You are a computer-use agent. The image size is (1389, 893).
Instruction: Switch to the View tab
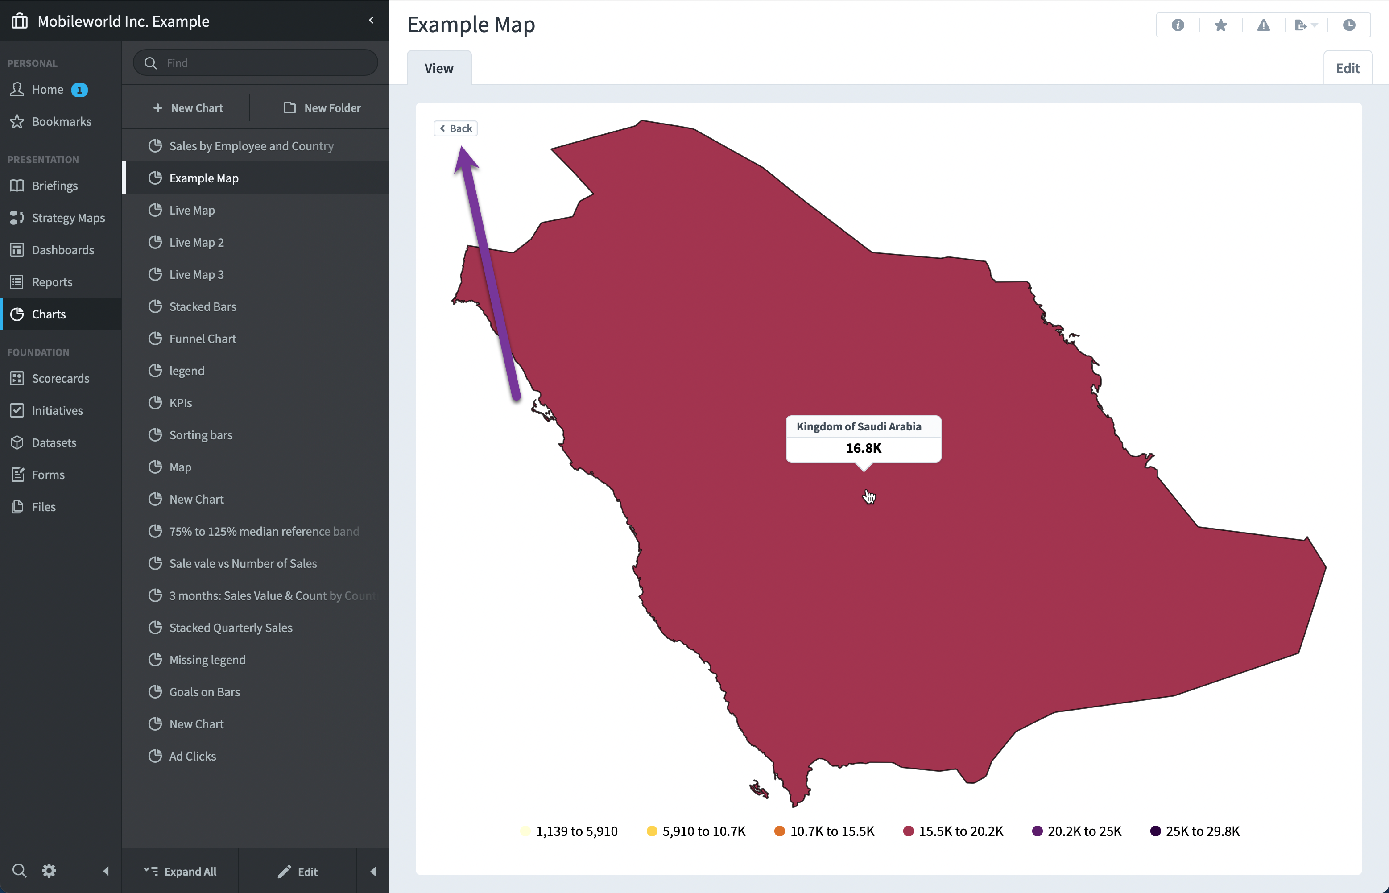tap(439, 68)
